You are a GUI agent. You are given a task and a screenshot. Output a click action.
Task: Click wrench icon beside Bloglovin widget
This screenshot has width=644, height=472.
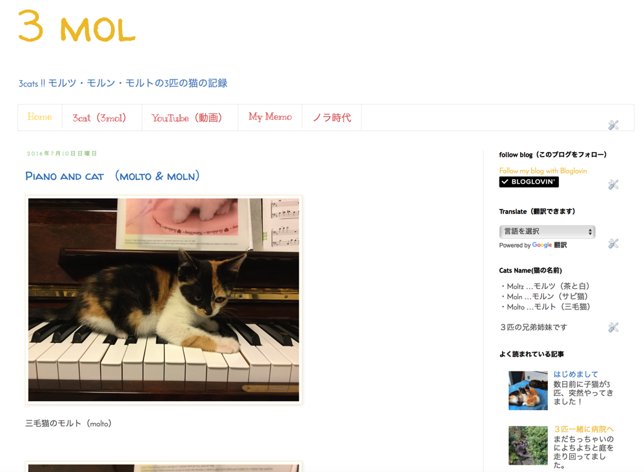613,184
